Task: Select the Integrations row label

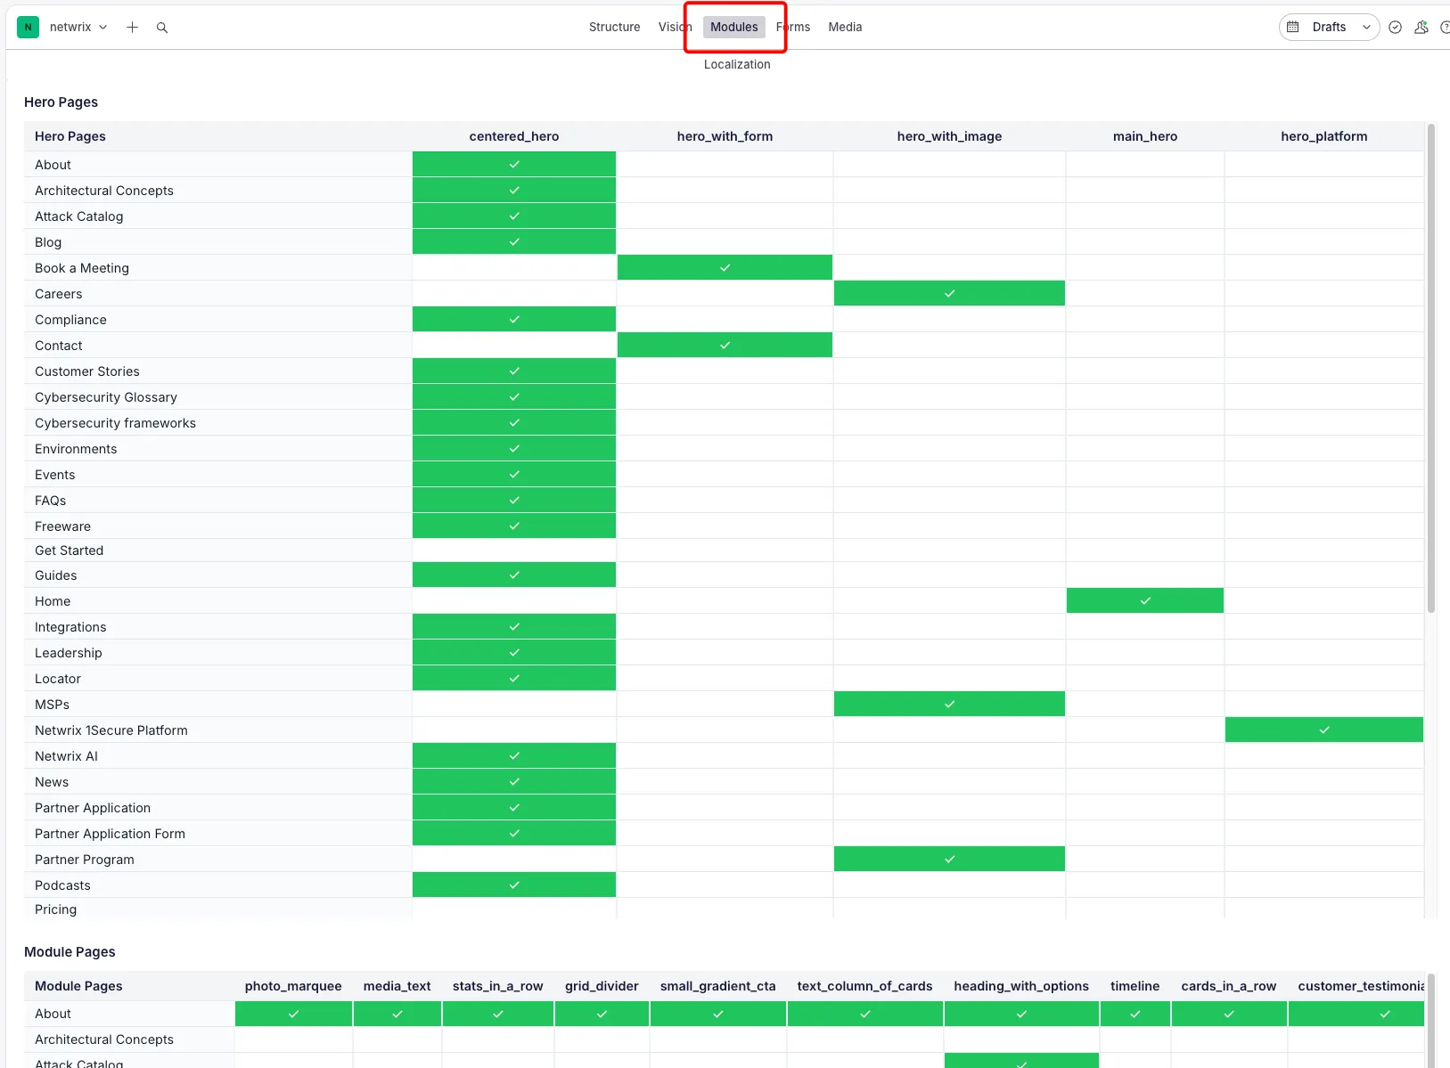Action: pos(70,626)
